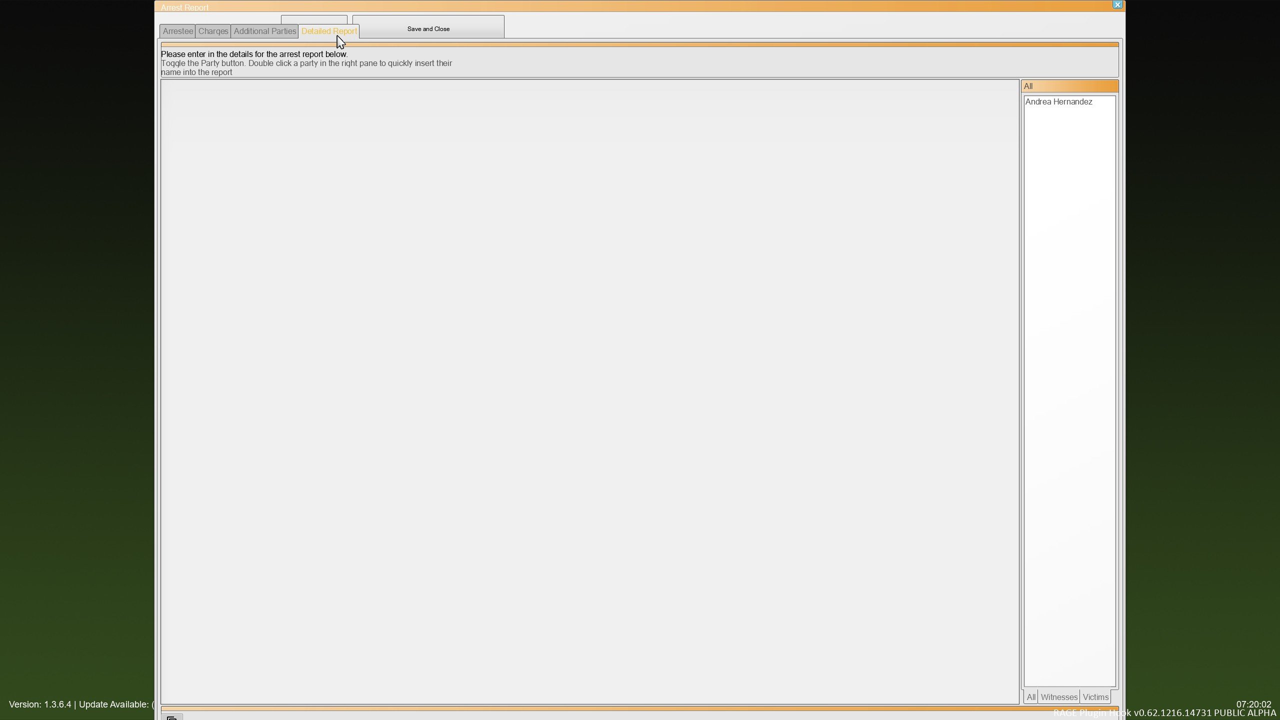This screenshot has width=1280, height=720.
Task: Switch to the Arrestee tab
Action: coord(177,31)
